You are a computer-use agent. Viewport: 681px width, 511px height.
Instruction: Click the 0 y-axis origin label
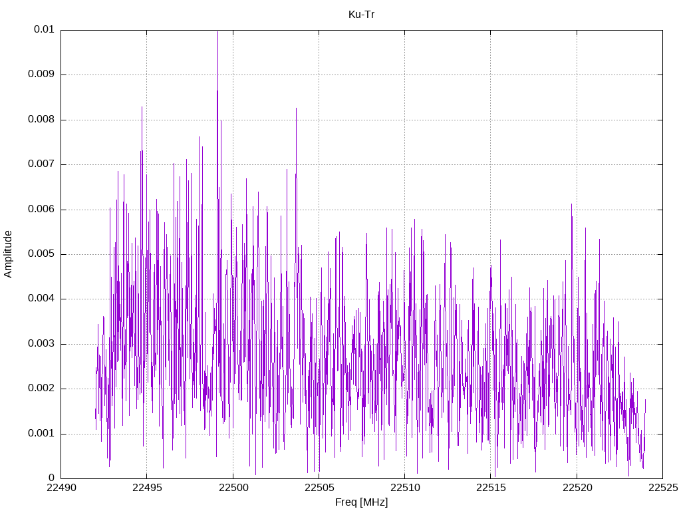51,478
